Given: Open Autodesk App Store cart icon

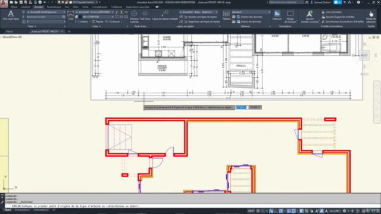Looking at the screenshot, I should click(344, 2).
